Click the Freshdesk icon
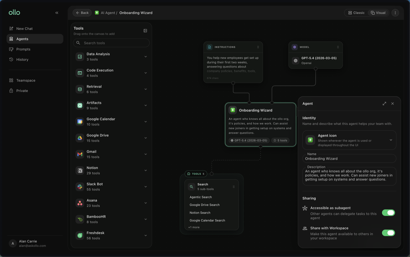 point(80,235)
